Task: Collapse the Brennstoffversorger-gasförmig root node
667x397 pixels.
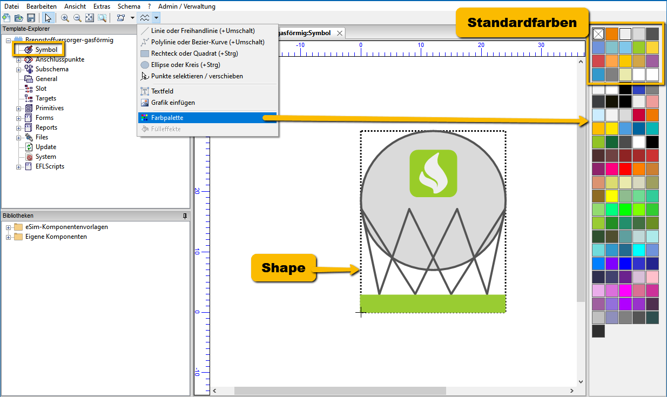Action: (8, 40)
